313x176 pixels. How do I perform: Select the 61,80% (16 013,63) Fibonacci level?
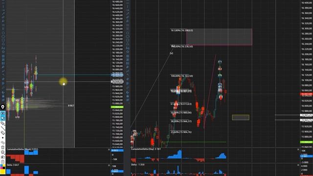pos(181,104)
